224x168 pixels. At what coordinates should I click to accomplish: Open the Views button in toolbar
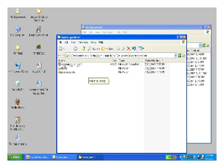(x=140, y=49)
